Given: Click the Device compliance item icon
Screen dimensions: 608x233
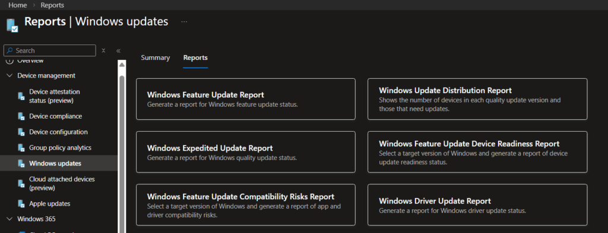Looking at the screenshot, I should click(x=21, y=116).
